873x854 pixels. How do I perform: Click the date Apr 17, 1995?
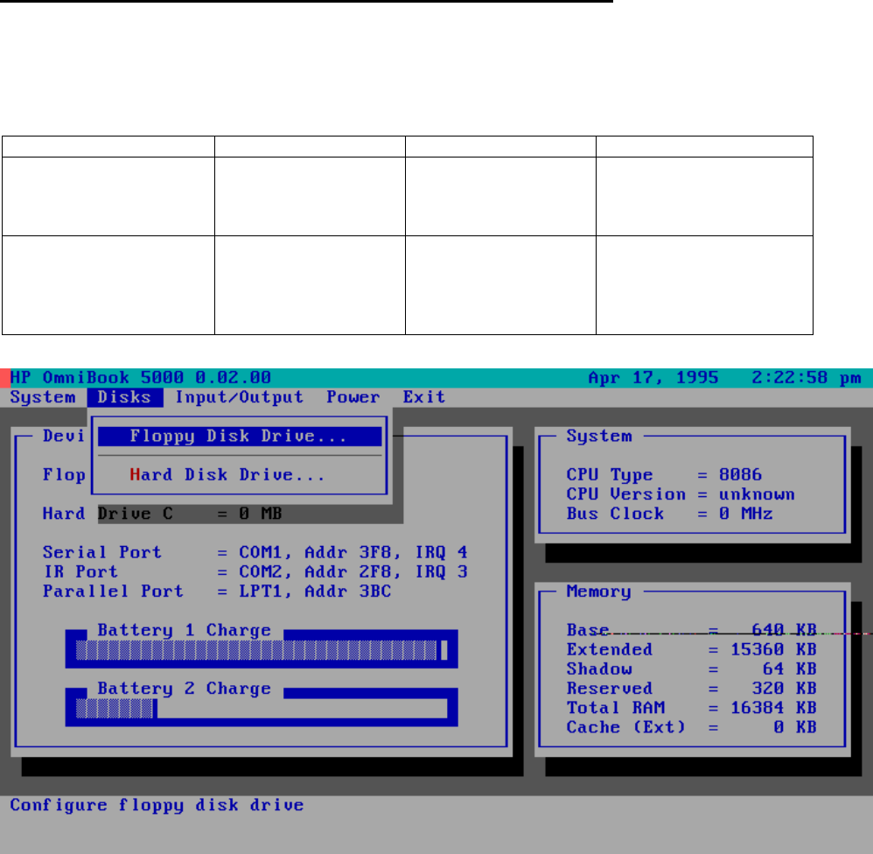(x=653, y=378)
